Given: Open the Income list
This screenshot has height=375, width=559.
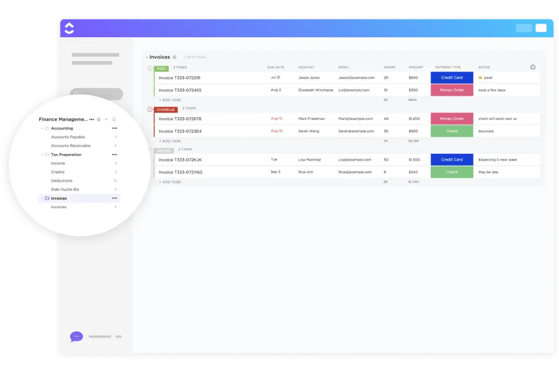Looking at the screenshot, I should [58, 163].
